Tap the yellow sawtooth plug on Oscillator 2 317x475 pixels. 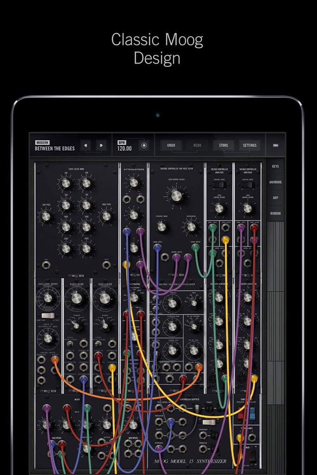112,368
